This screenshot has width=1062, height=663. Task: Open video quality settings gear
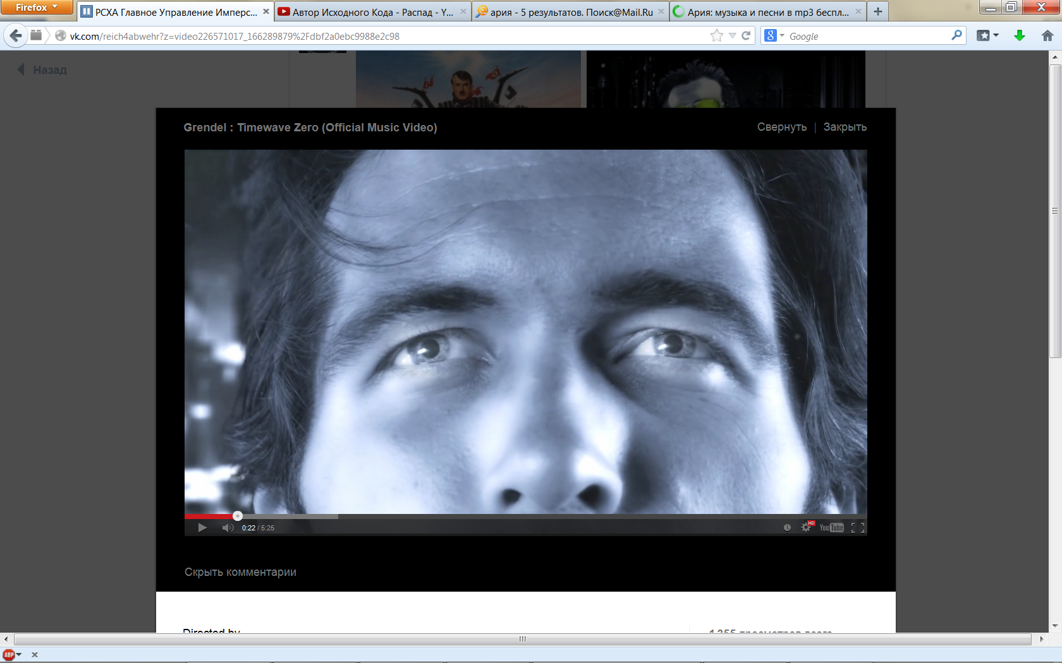806,527
